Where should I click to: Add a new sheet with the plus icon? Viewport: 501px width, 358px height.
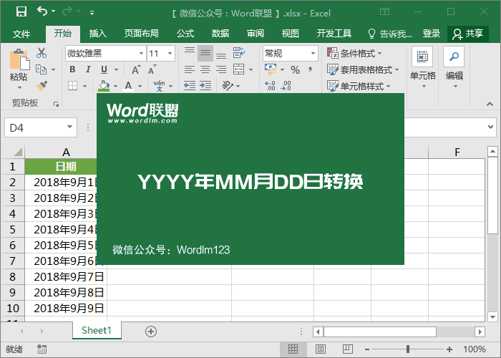(150, 331)
